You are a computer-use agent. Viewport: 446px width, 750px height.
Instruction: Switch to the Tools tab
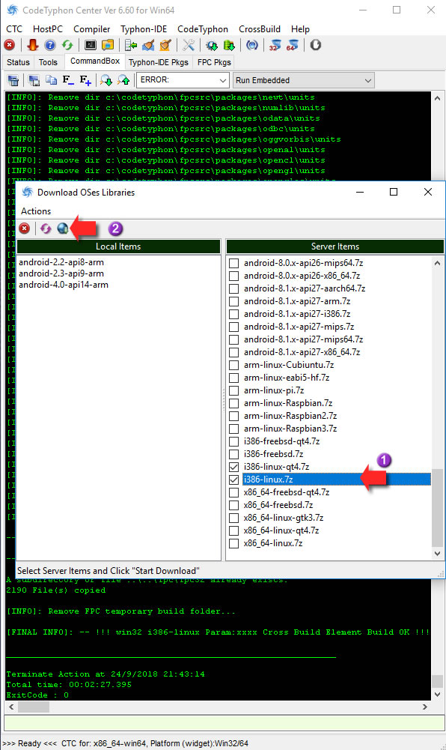(x=48, y=62)
